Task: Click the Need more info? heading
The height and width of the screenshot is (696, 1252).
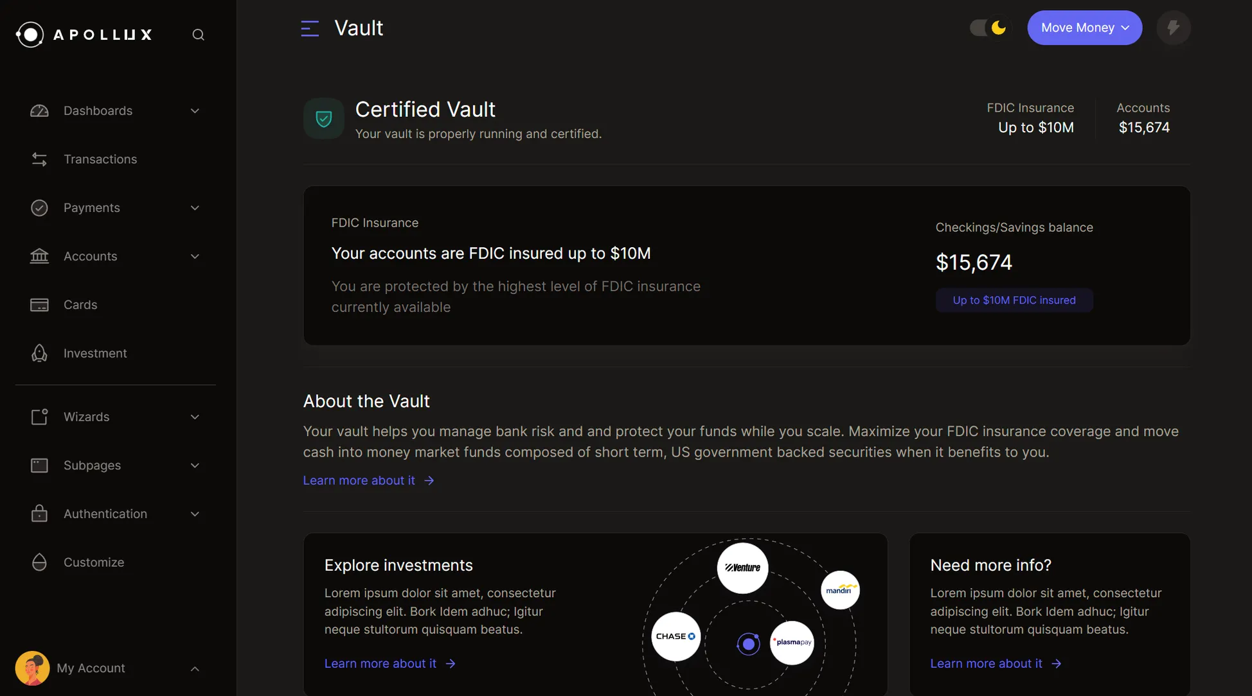Action: 990,565
